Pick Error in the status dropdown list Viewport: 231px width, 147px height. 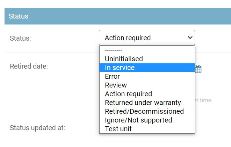112,76
